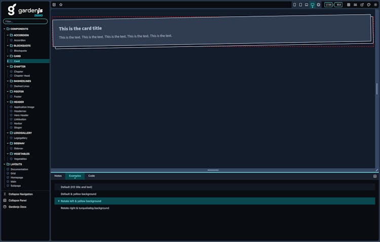Open component in new window icon
Image resolution: width=380 pixels, height=242 pixels.
[362, 5]
